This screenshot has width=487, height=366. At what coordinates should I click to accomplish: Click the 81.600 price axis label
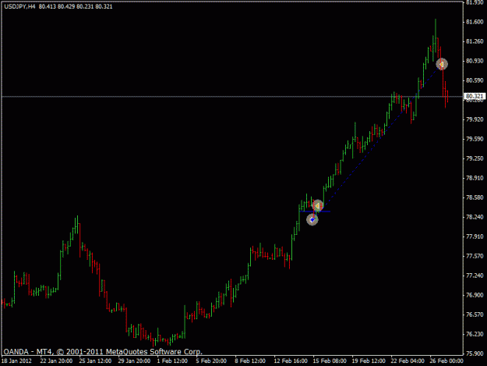coord(475,22)
